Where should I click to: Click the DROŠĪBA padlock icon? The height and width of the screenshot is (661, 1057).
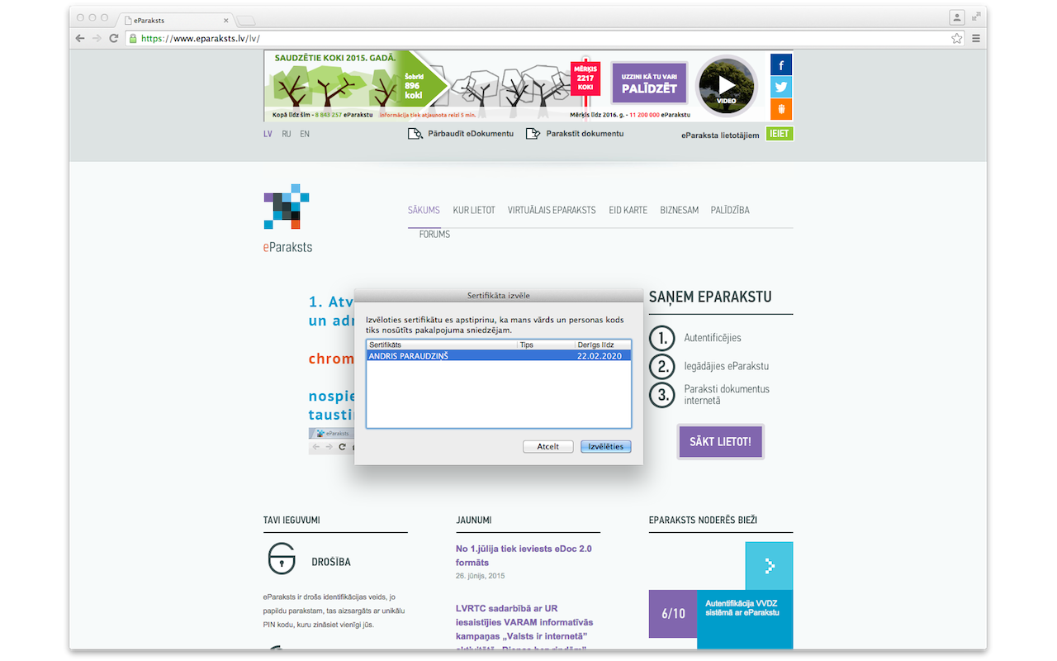point(280,559)
